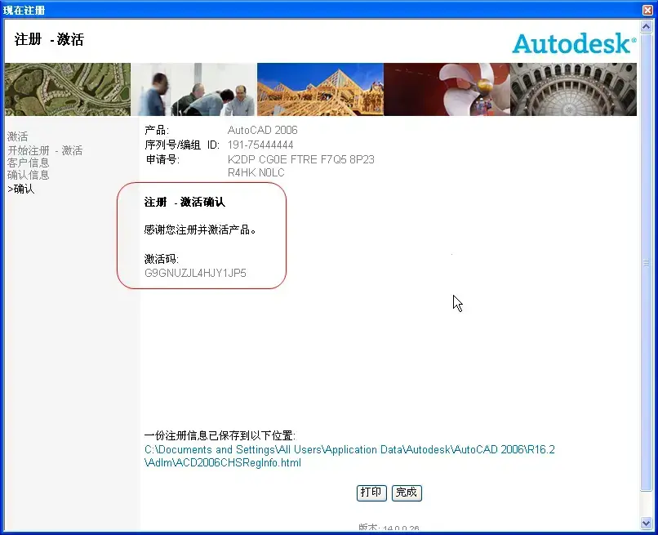Click the aerial map banner image

(68, 90)
